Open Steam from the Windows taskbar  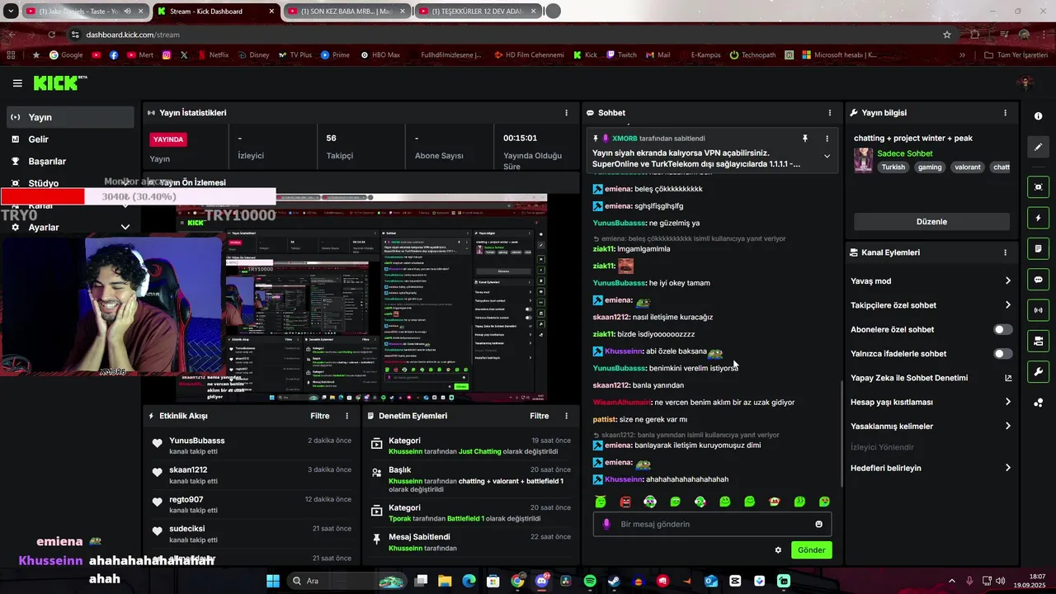614,581
